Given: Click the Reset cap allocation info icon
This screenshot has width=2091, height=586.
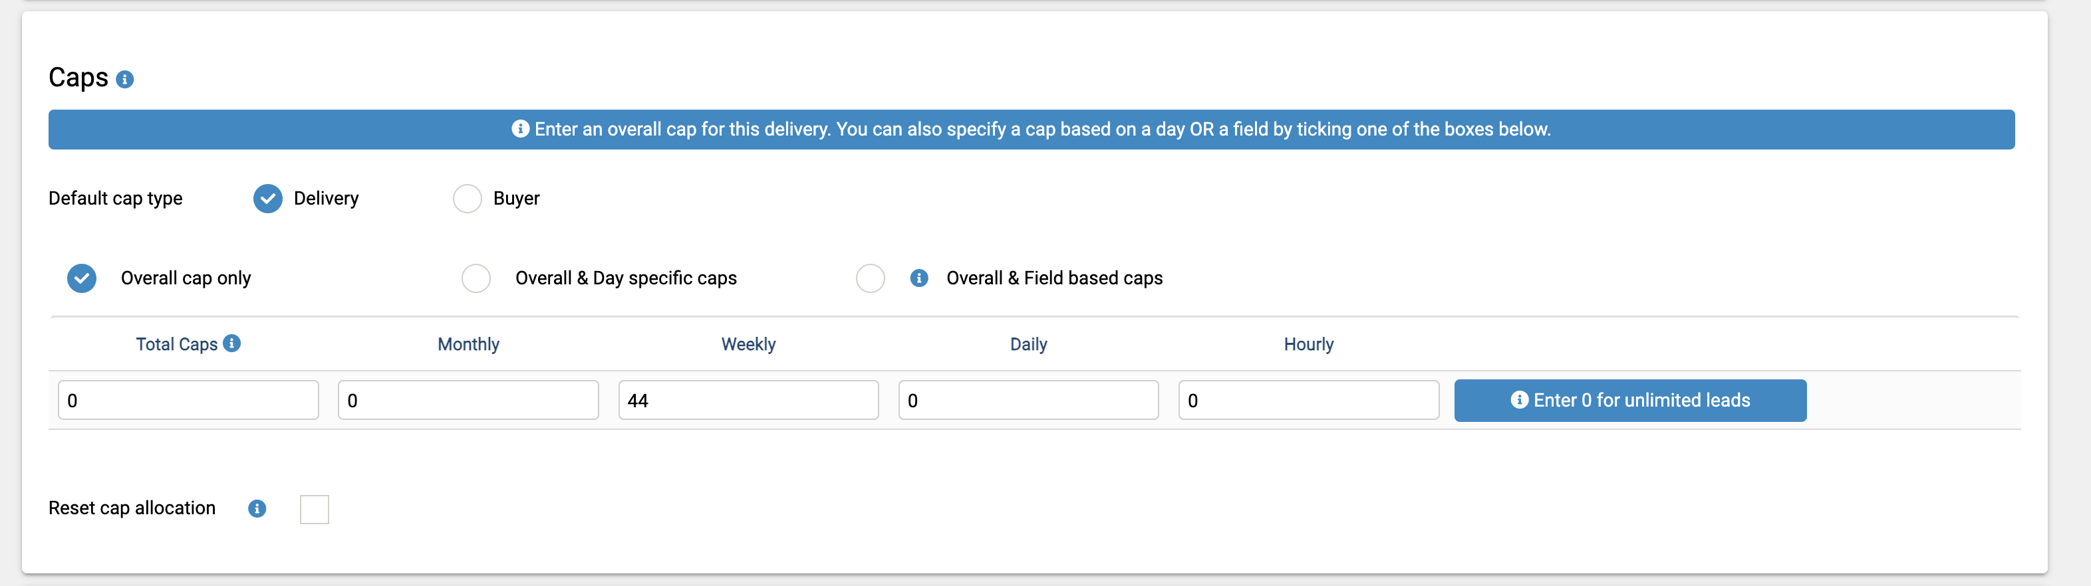Looking at the screenshot, I should point(257,509).
